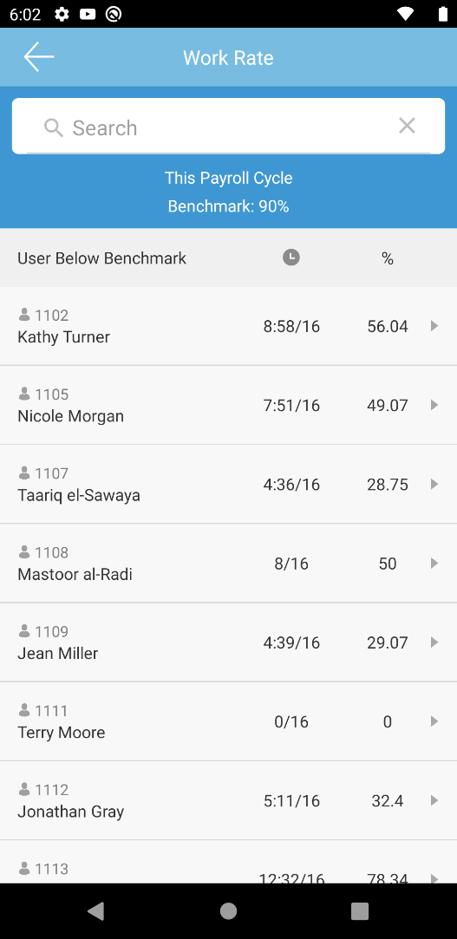The height and width of the screenshot is (939, 457).
Task: Tap Android back navigation button
Action: tap(95, 911)
